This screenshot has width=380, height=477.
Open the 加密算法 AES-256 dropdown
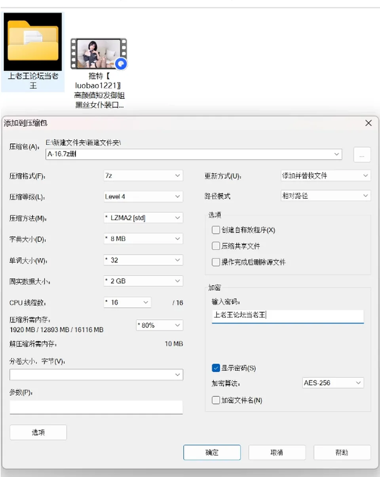pos(333,383)
